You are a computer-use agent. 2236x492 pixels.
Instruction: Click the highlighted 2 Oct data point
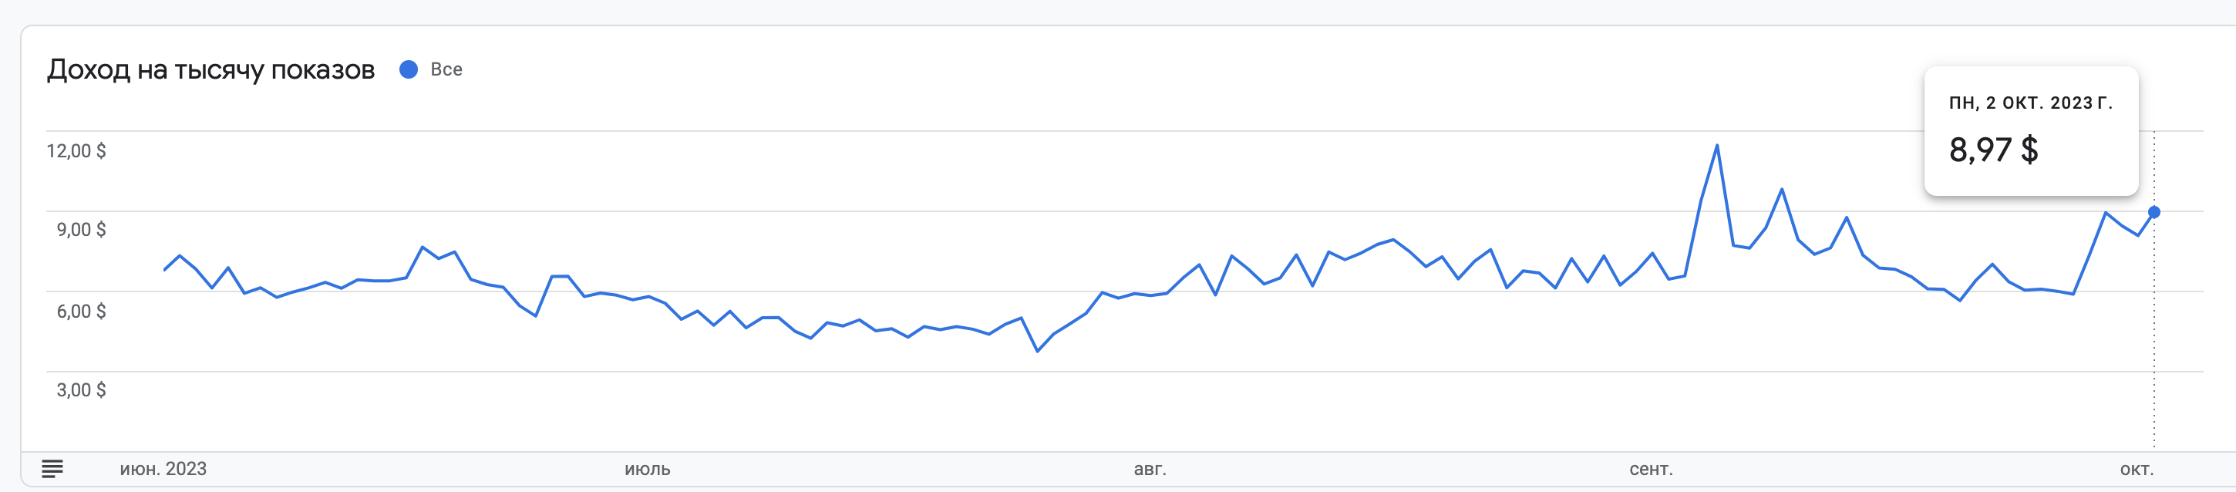click(2153, 213)
